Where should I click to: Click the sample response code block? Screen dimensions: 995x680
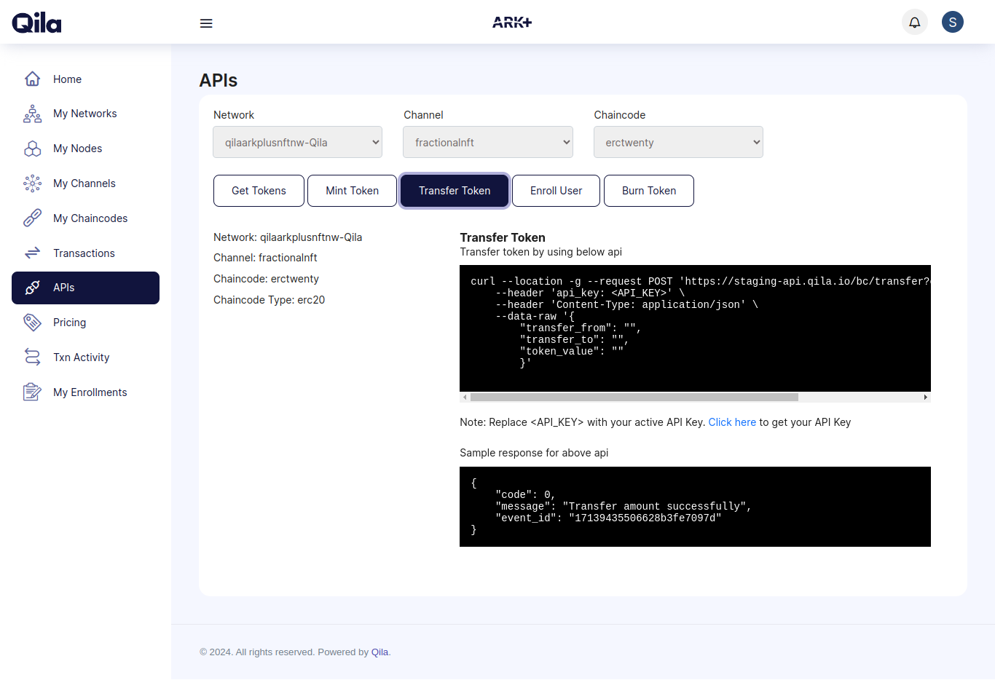tap(695, 507)
